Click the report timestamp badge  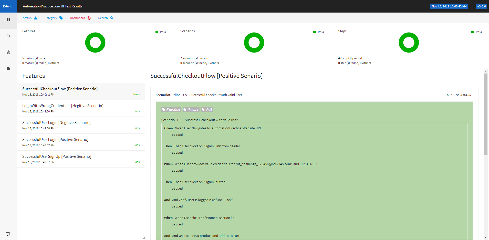tap(449, 6)
